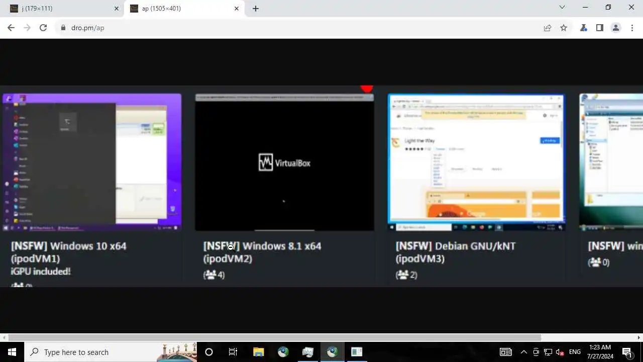This screenshot has height=362, width=643.
Task: Click the user count showing 2
Action: pyautogui.click(x=406, y=275)
